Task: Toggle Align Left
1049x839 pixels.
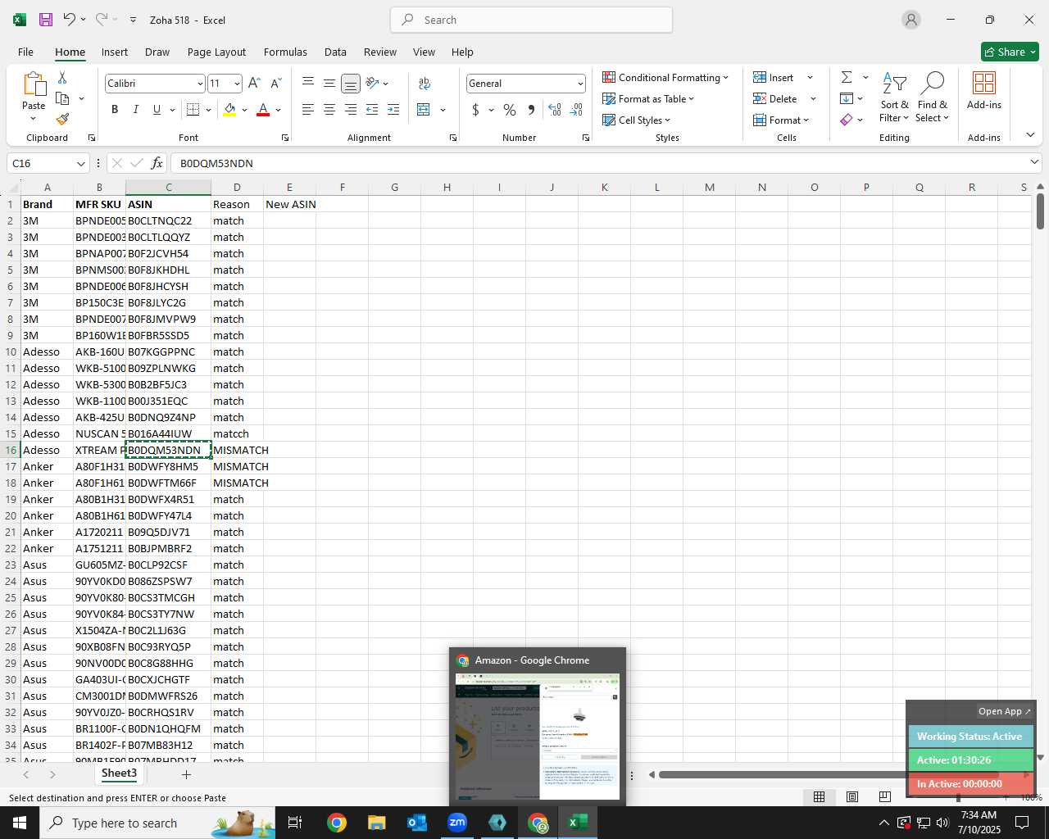Action: pyautogui.click(x=308, y=110)
